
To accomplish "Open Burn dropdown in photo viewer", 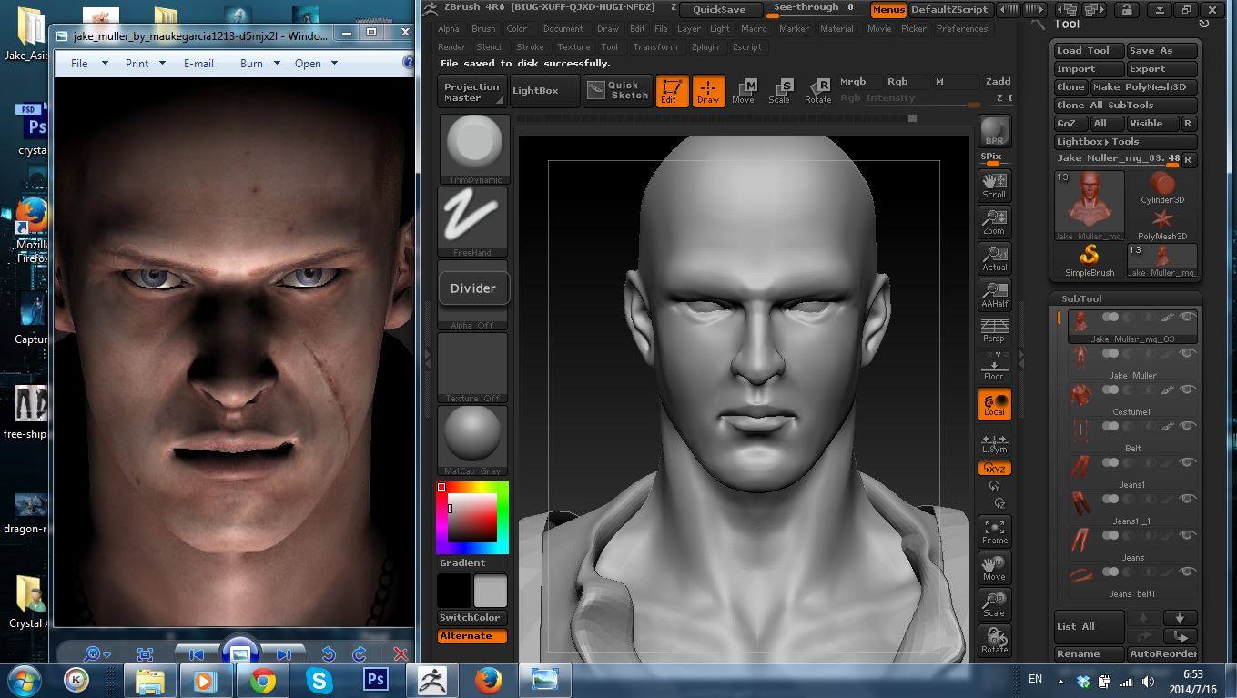I will [x=260, y=63].
